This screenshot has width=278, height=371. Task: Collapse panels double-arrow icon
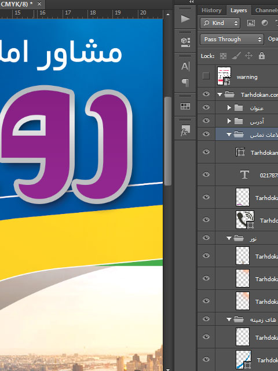click(x=192, y=2)
